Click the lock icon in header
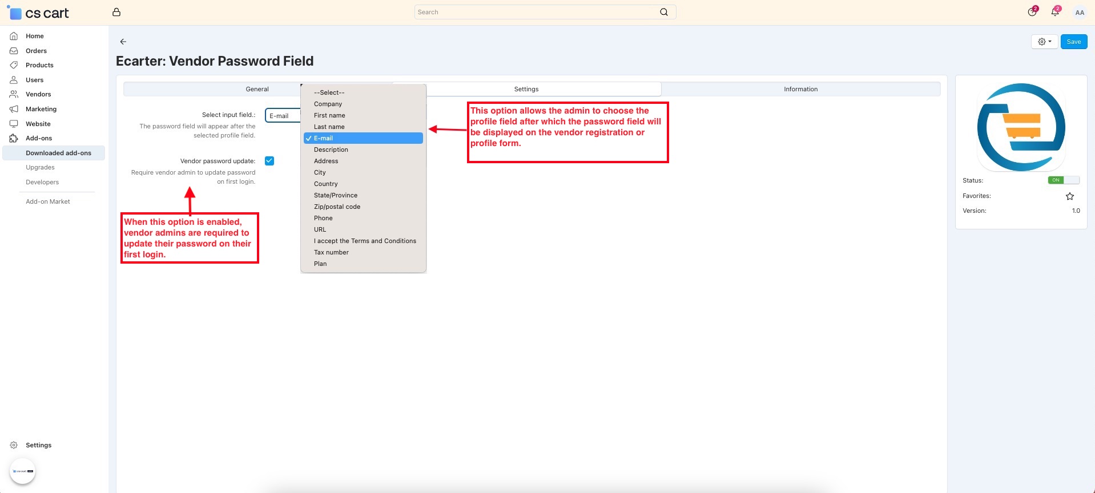 (116, 12)
